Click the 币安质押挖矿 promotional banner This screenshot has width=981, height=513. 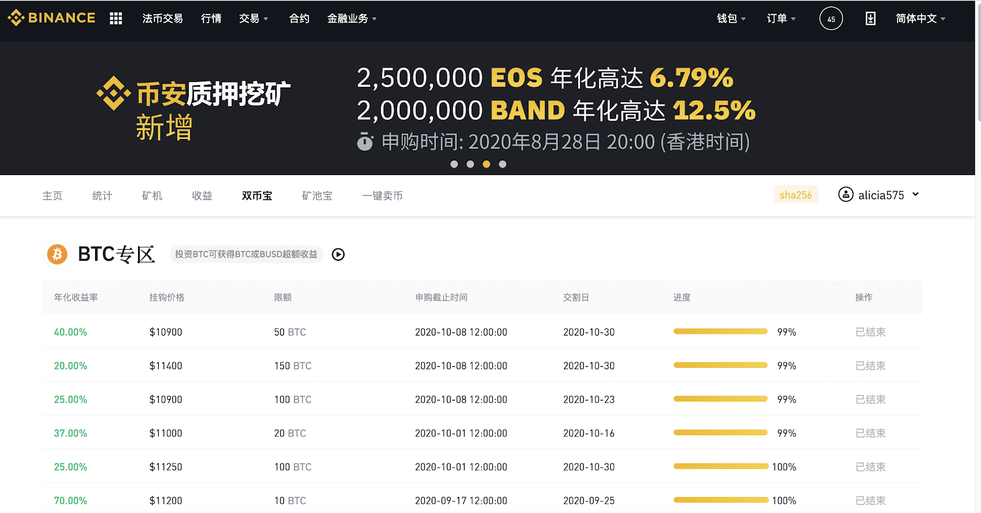click(x=487, y=108)
